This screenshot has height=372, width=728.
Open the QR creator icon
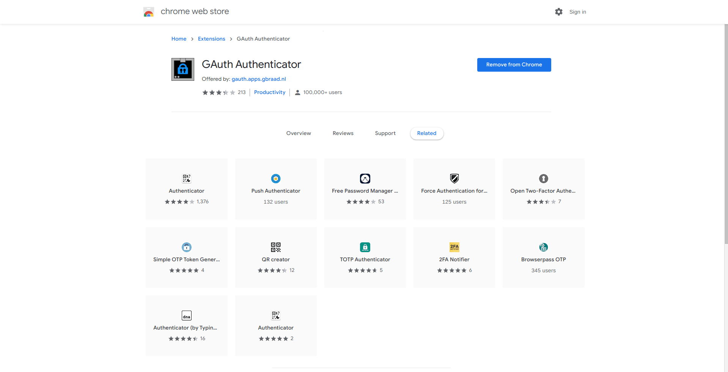point(276,247)
